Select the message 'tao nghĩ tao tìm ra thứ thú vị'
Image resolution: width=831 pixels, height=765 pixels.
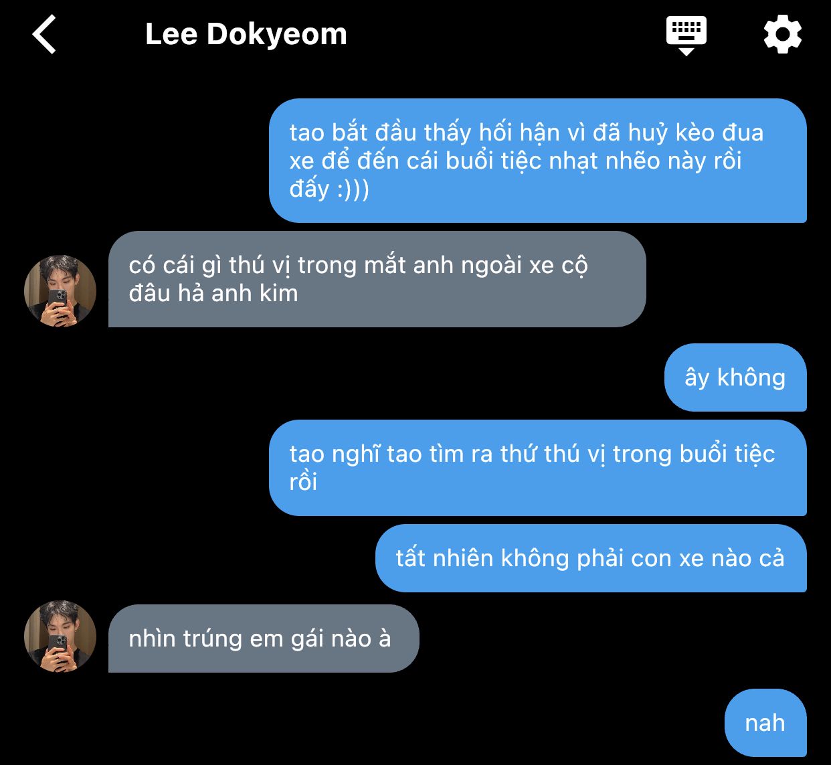(538, 468)
